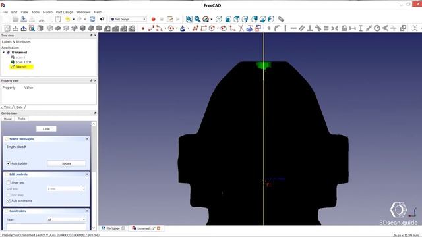Open the View menu
Viewport: 422px width, 237px height.
pos(24,12)
